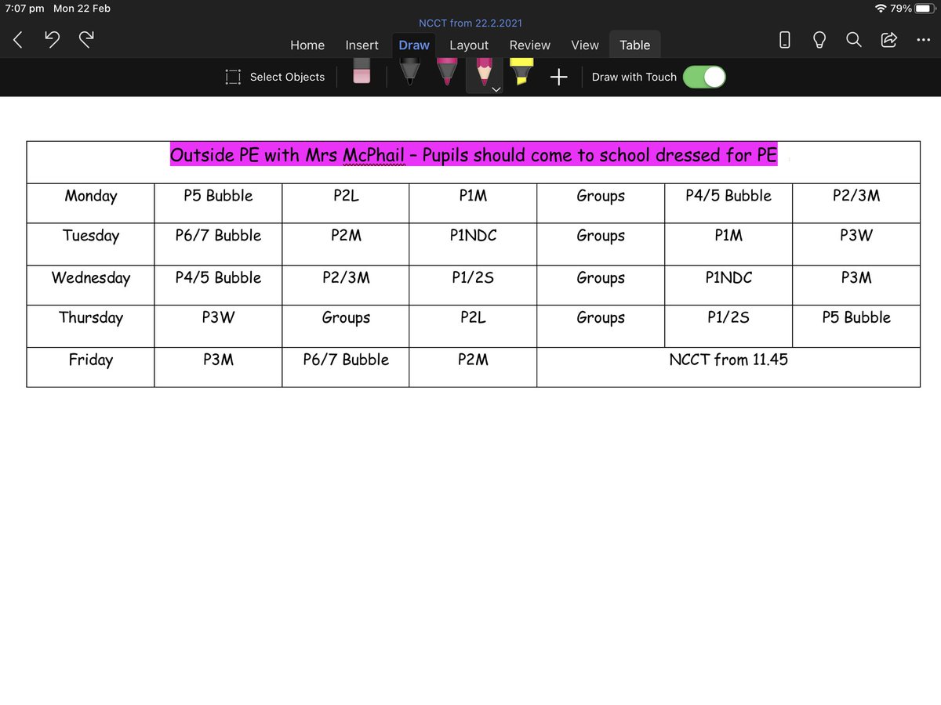Open the mobile view phone icon

pos(785,40)
